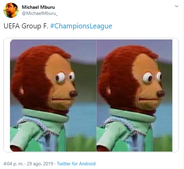Expand the tweet options chevron
The width and height of the screenshot is (184, 169).
click(x=177, y=6)
